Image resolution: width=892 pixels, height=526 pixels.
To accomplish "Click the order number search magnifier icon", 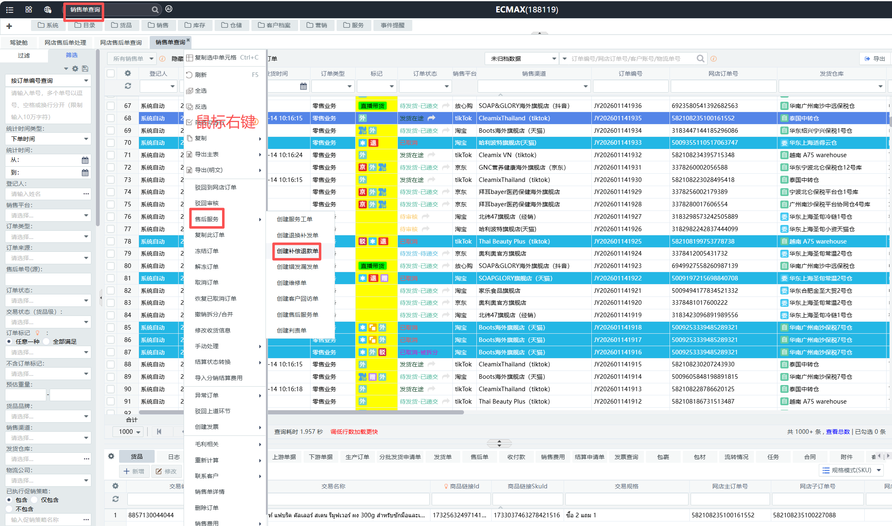I will [700, 59].
